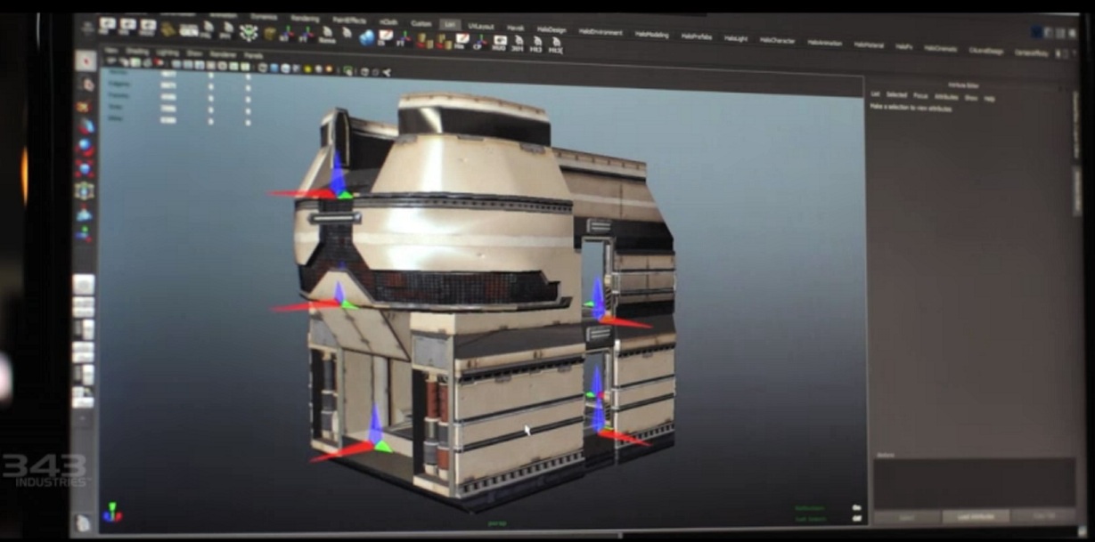Switch to the nCloth shelf tab

pyautogui.click(x=388, y=21)
